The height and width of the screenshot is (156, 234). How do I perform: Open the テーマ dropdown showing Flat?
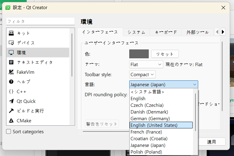(x=146, y=64)
